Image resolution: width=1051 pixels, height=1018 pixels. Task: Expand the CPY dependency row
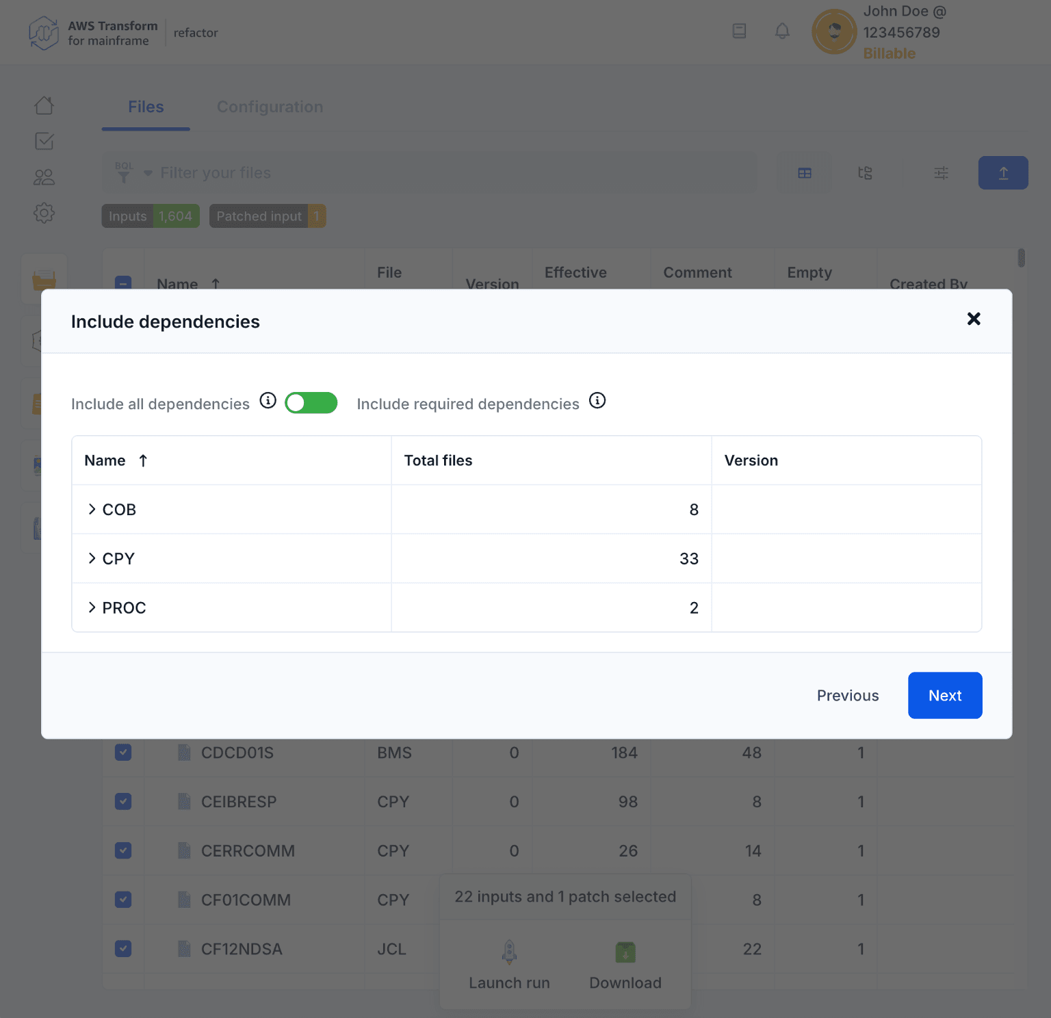92,559
